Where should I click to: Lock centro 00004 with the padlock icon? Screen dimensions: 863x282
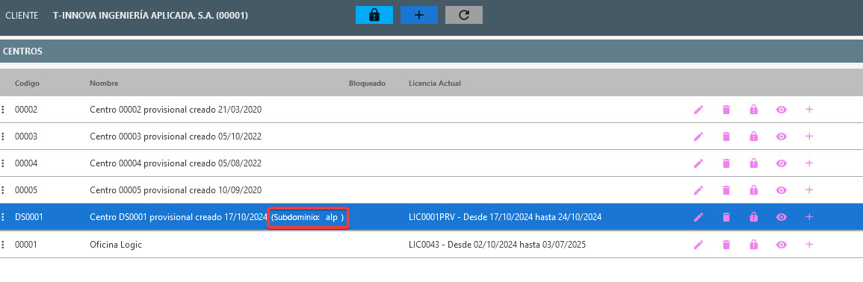pyautogui.click(x=753, y=163)
